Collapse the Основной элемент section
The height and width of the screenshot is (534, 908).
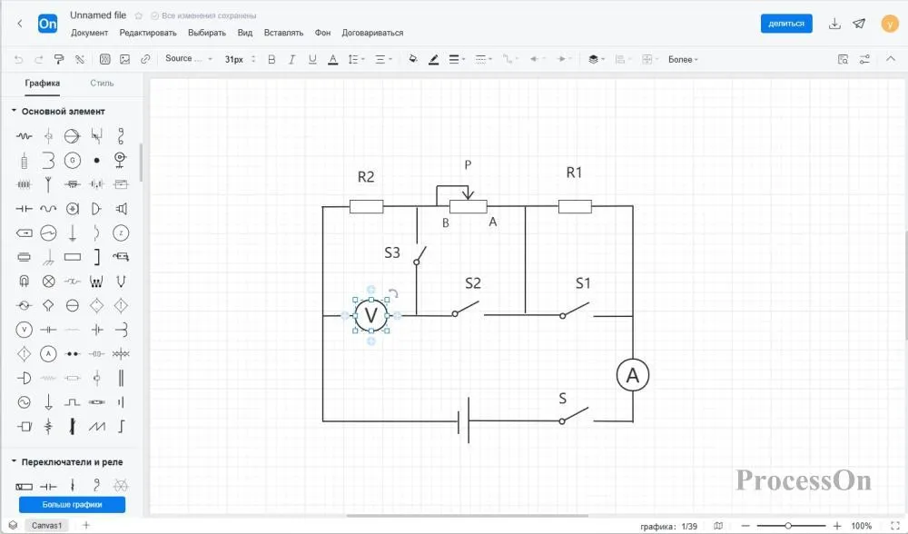tap(15, 111)
